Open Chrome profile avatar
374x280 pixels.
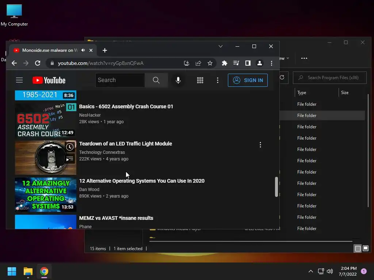click(x=260, y=63)
